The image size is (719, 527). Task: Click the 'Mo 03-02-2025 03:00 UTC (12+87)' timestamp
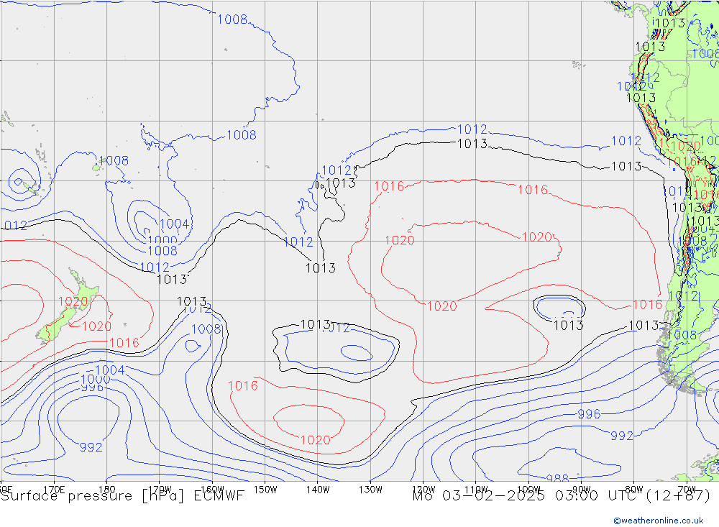(x=562, y=496)
